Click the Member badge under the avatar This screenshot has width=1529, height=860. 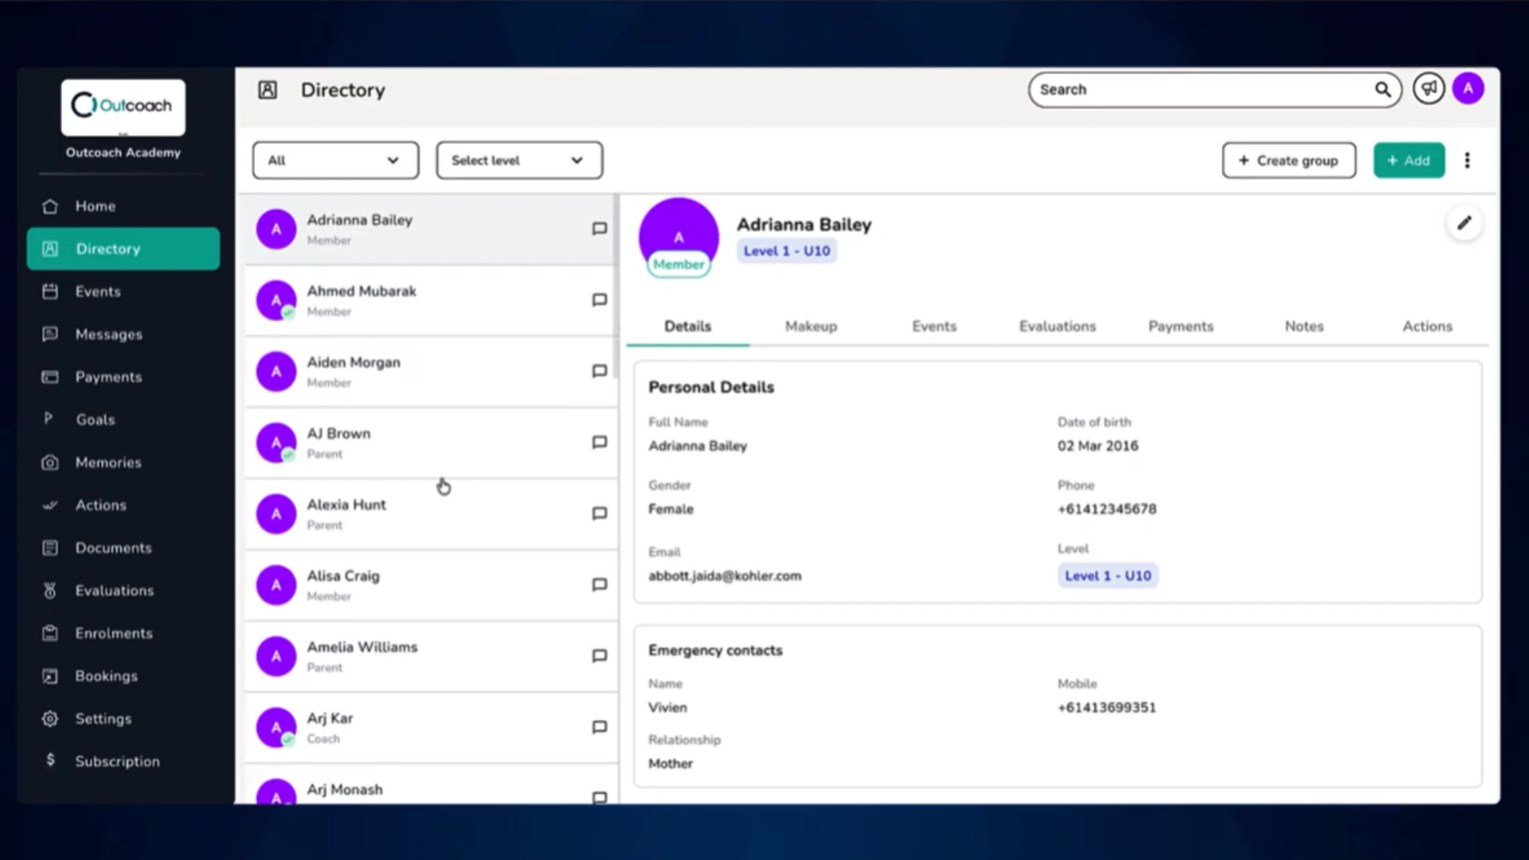(678, 264)
